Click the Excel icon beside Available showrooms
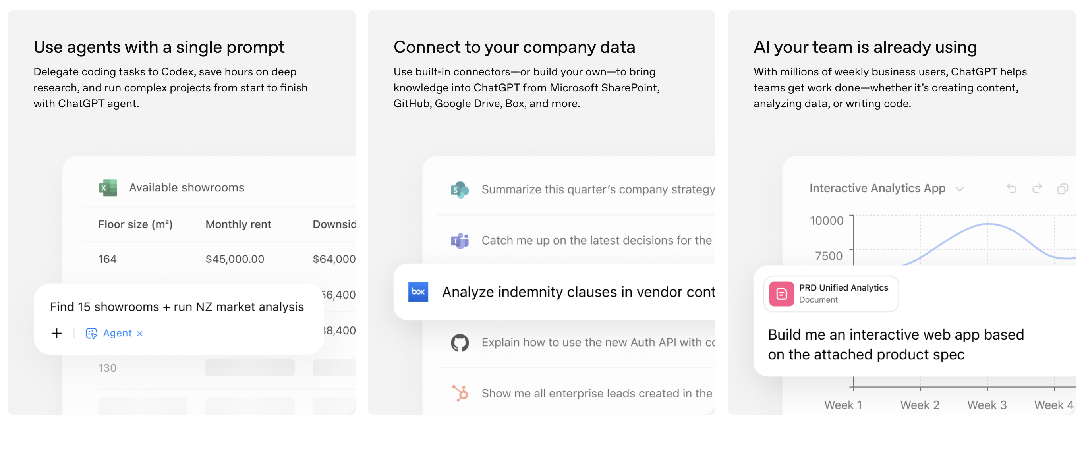This screenshot has width=1086, height=463. click(108, 187)
